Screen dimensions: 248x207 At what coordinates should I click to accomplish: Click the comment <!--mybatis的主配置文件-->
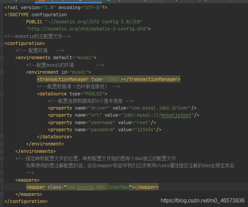click(x=38, y=36)
